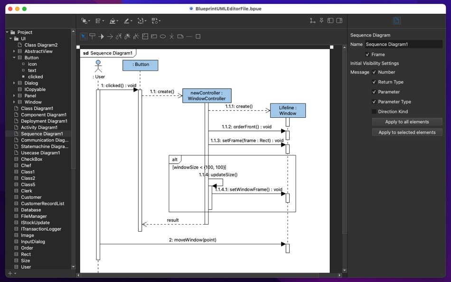Expand the Window class node
This screenshot has width=451, height=282.
click(x=14, y=102)
